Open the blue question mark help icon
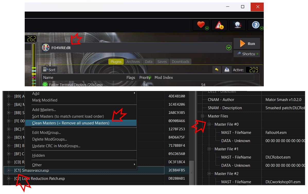Viewport: 308px width, 194px height. (x=255, y=25)
